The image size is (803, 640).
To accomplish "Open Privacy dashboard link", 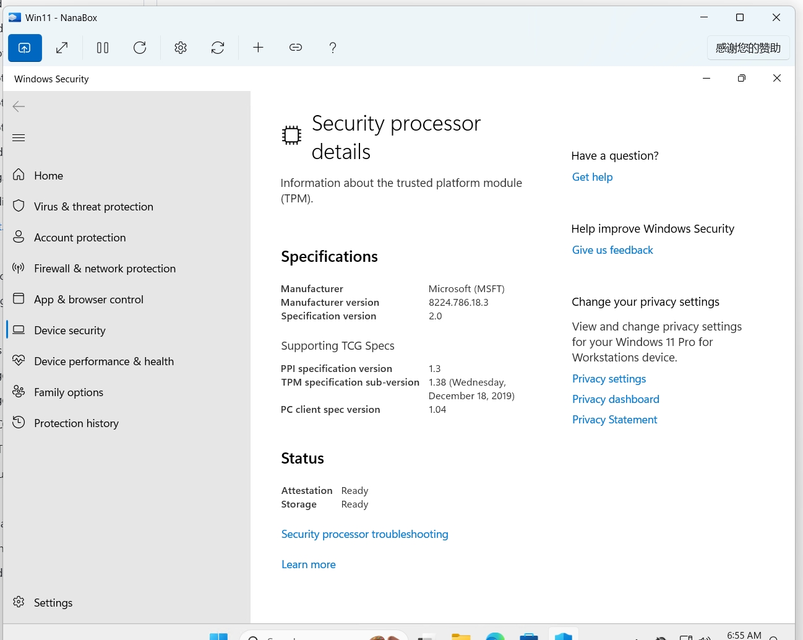I will [x=616, y=399].
